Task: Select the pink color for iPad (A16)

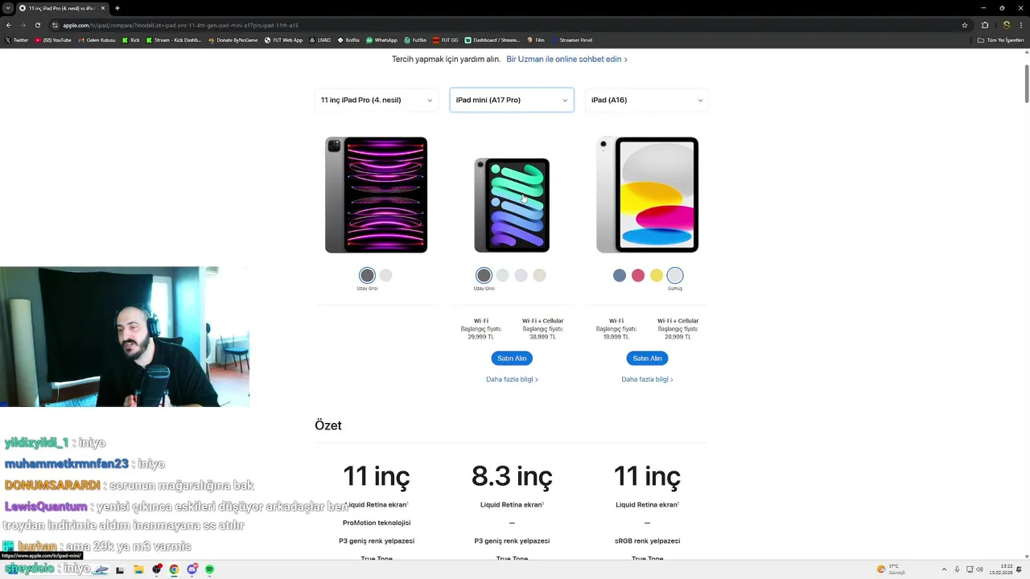Action: (x=638, y=275)
